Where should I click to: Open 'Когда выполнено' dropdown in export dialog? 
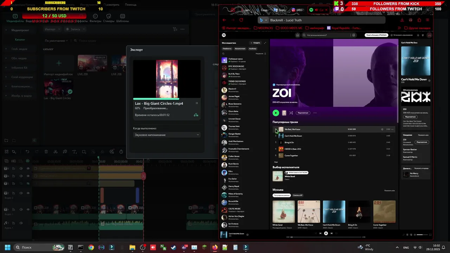pyautogui.click(x=167, y=135)
